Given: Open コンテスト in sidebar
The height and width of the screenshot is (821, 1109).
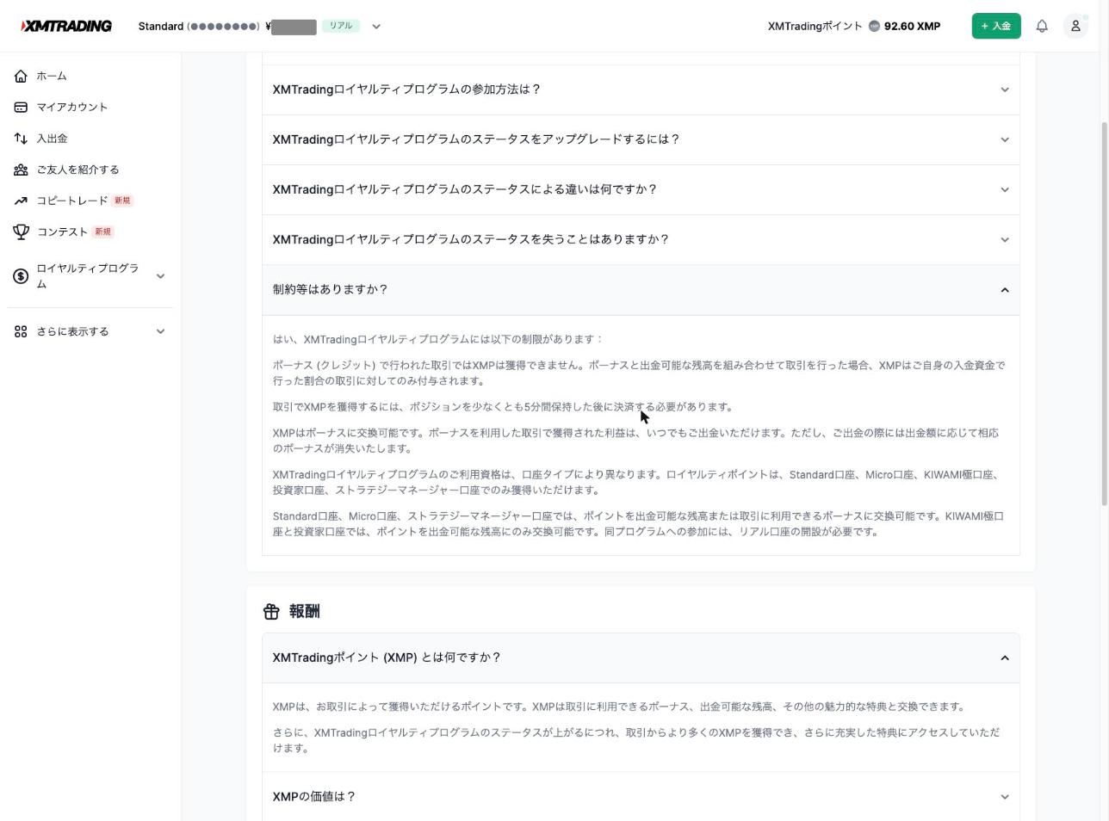Looking at the screenshot, I should [62, 231].
